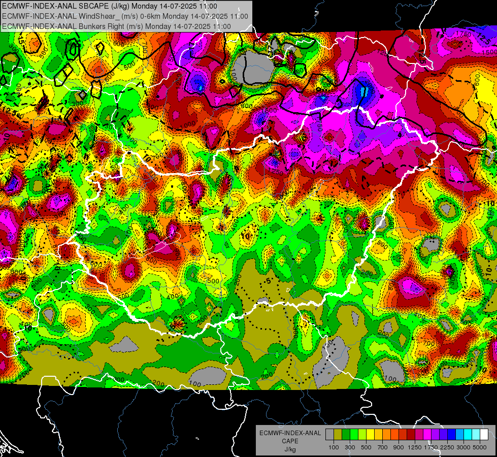Screen dimensions: 497x457
Task: Select the lime yellow-green legend swatch
Action: [362, 434]
